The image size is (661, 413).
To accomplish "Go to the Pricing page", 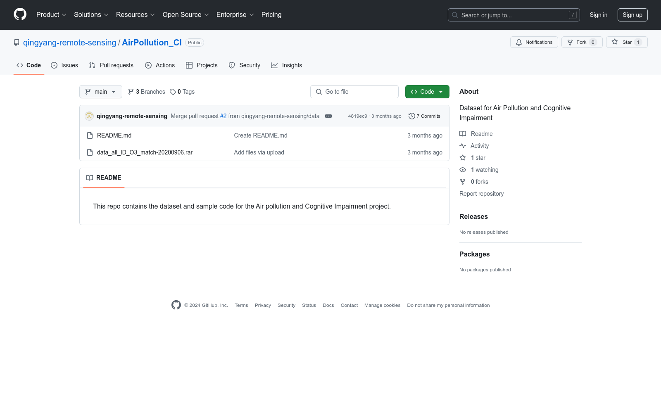I will coord(271,15).
